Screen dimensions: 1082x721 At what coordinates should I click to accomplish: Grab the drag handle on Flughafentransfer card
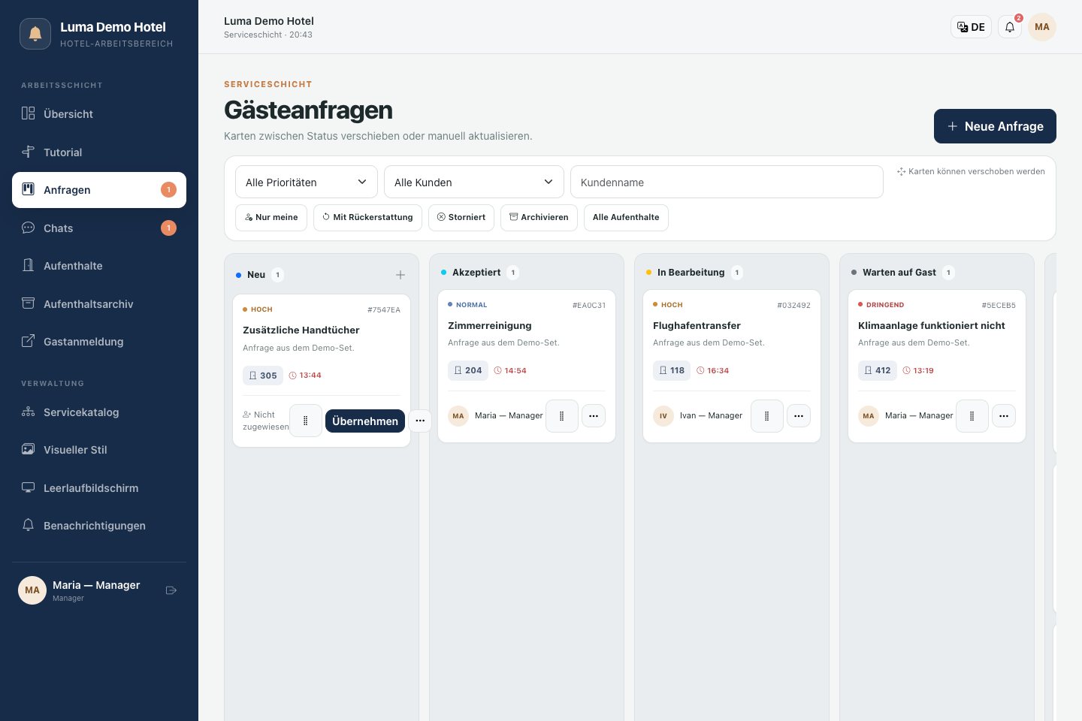pos(767,415)
